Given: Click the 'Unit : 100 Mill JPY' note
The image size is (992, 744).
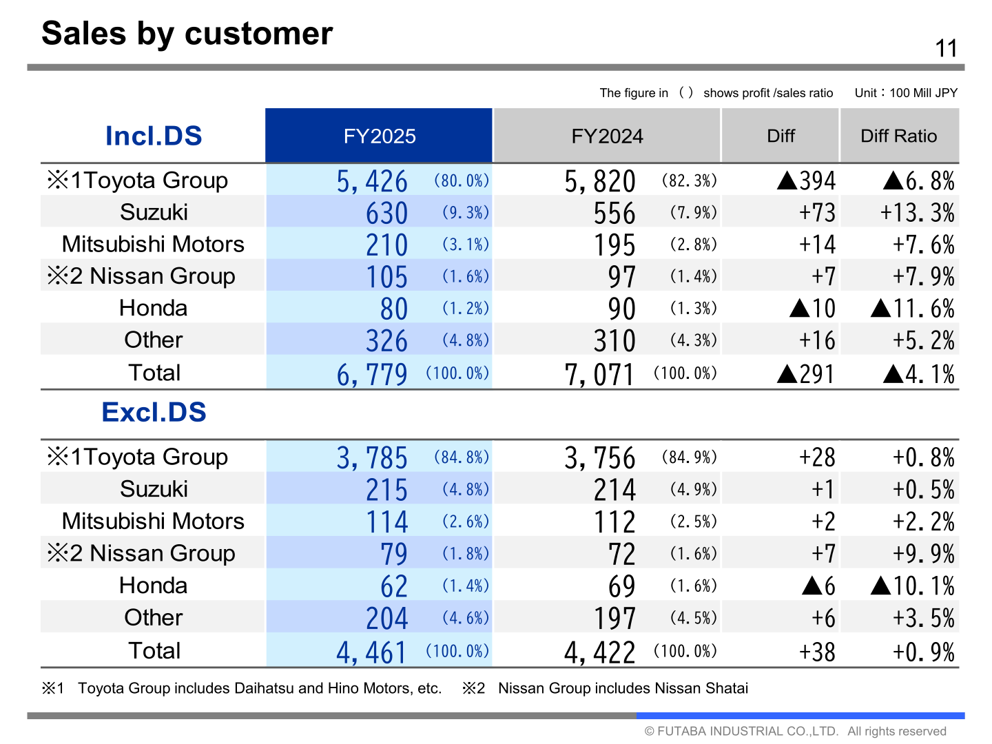Looking at the screenshot, I should coord(906,93).
